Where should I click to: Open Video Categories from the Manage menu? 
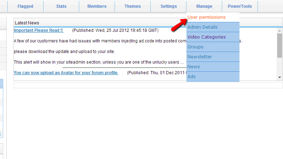(206, 37)
